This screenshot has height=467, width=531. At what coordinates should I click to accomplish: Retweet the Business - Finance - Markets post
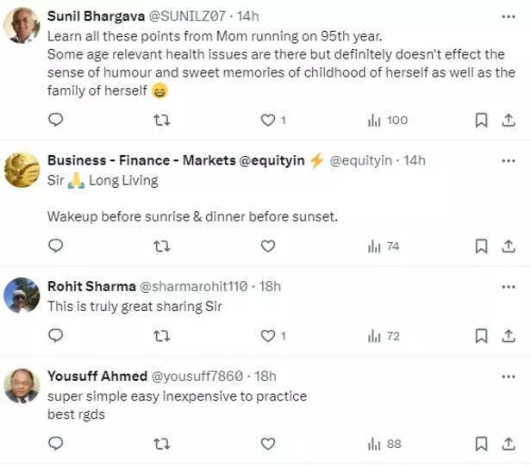click(161, 246)
